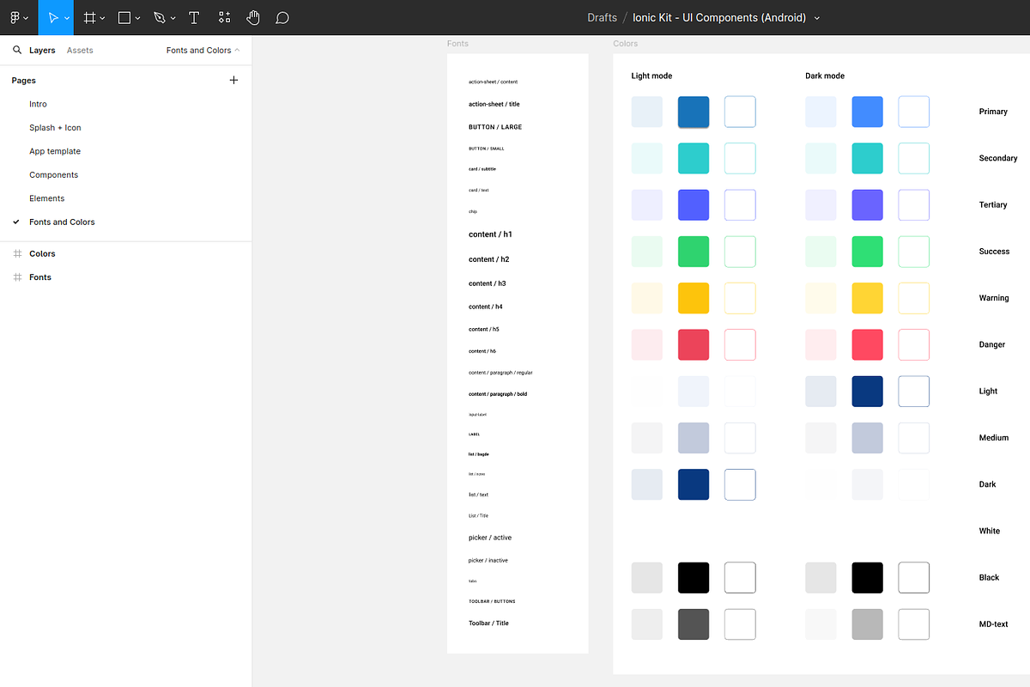Search layers with the magnifier icon
Screen dimensions: 1030x687
[x=17, y=50]
